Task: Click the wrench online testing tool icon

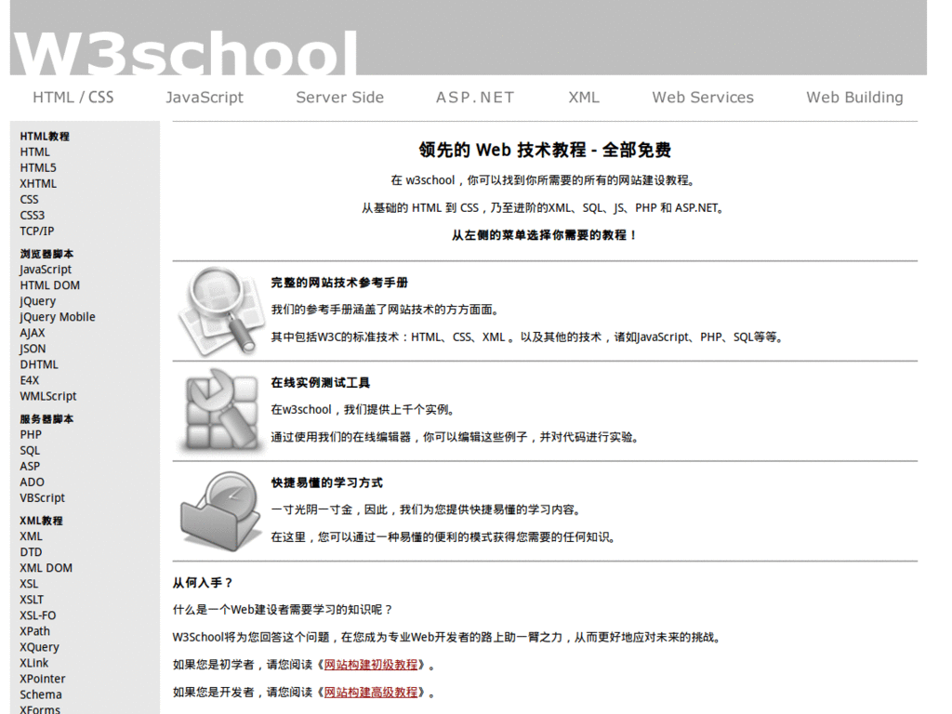Action: click(x=221, y=411)
